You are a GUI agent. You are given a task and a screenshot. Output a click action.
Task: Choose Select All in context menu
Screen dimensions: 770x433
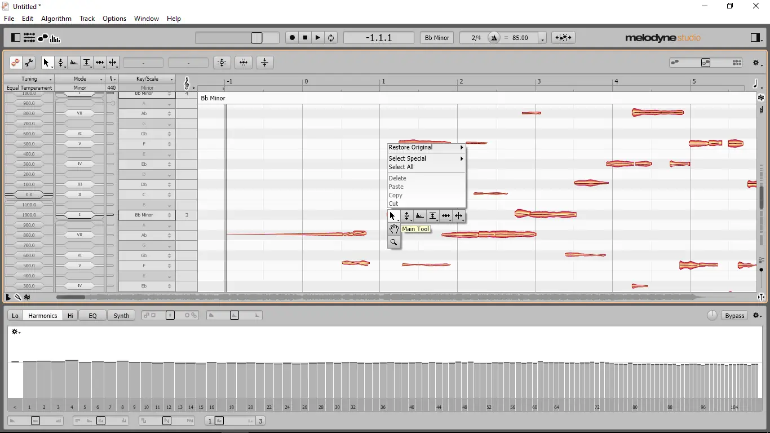click(x=426, y=167)
